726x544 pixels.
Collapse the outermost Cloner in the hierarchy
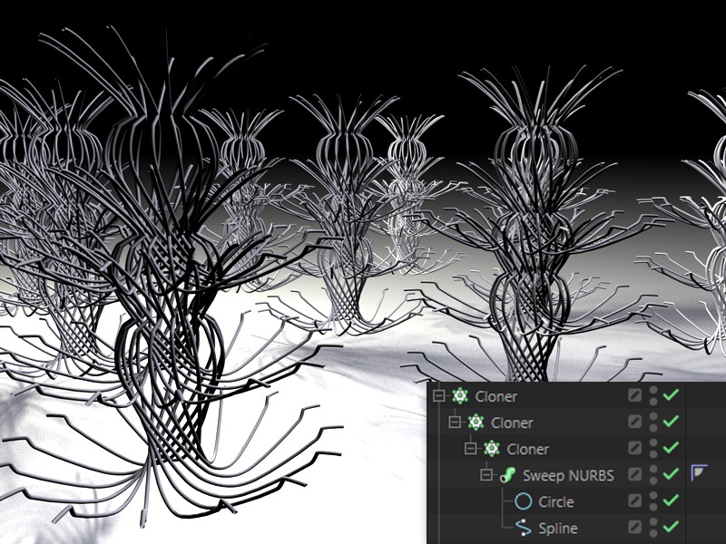coord(439,396)
